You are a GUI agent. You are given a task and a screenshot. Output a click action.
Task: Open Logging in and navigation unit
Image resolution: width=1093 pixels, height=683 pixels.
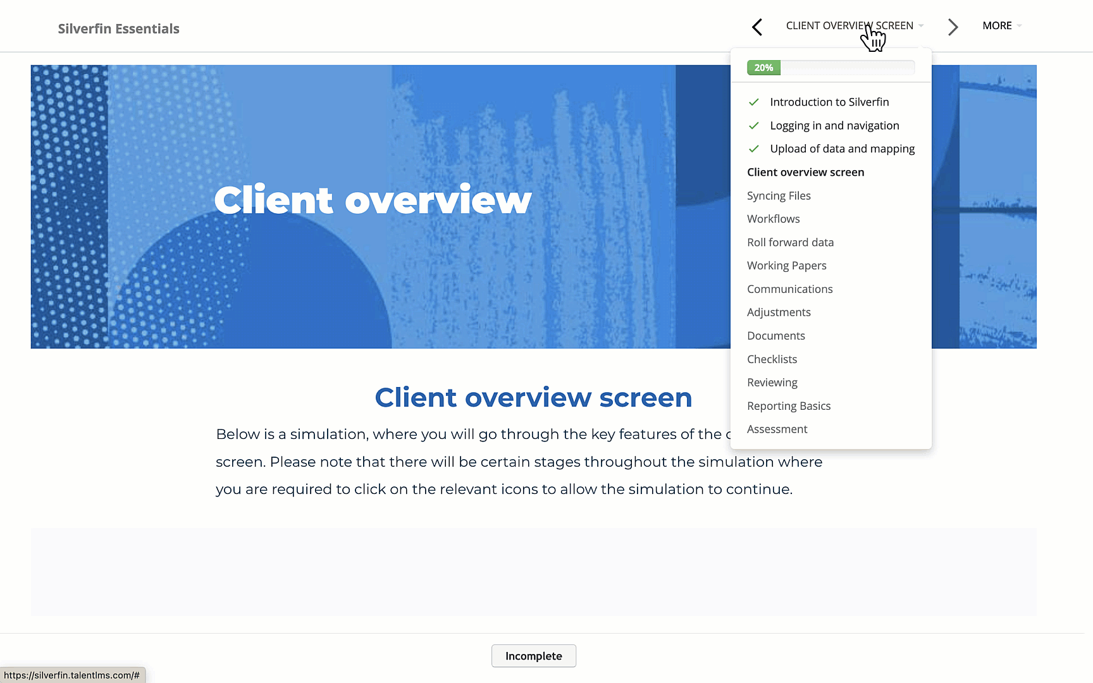click(x=834, y=125)
